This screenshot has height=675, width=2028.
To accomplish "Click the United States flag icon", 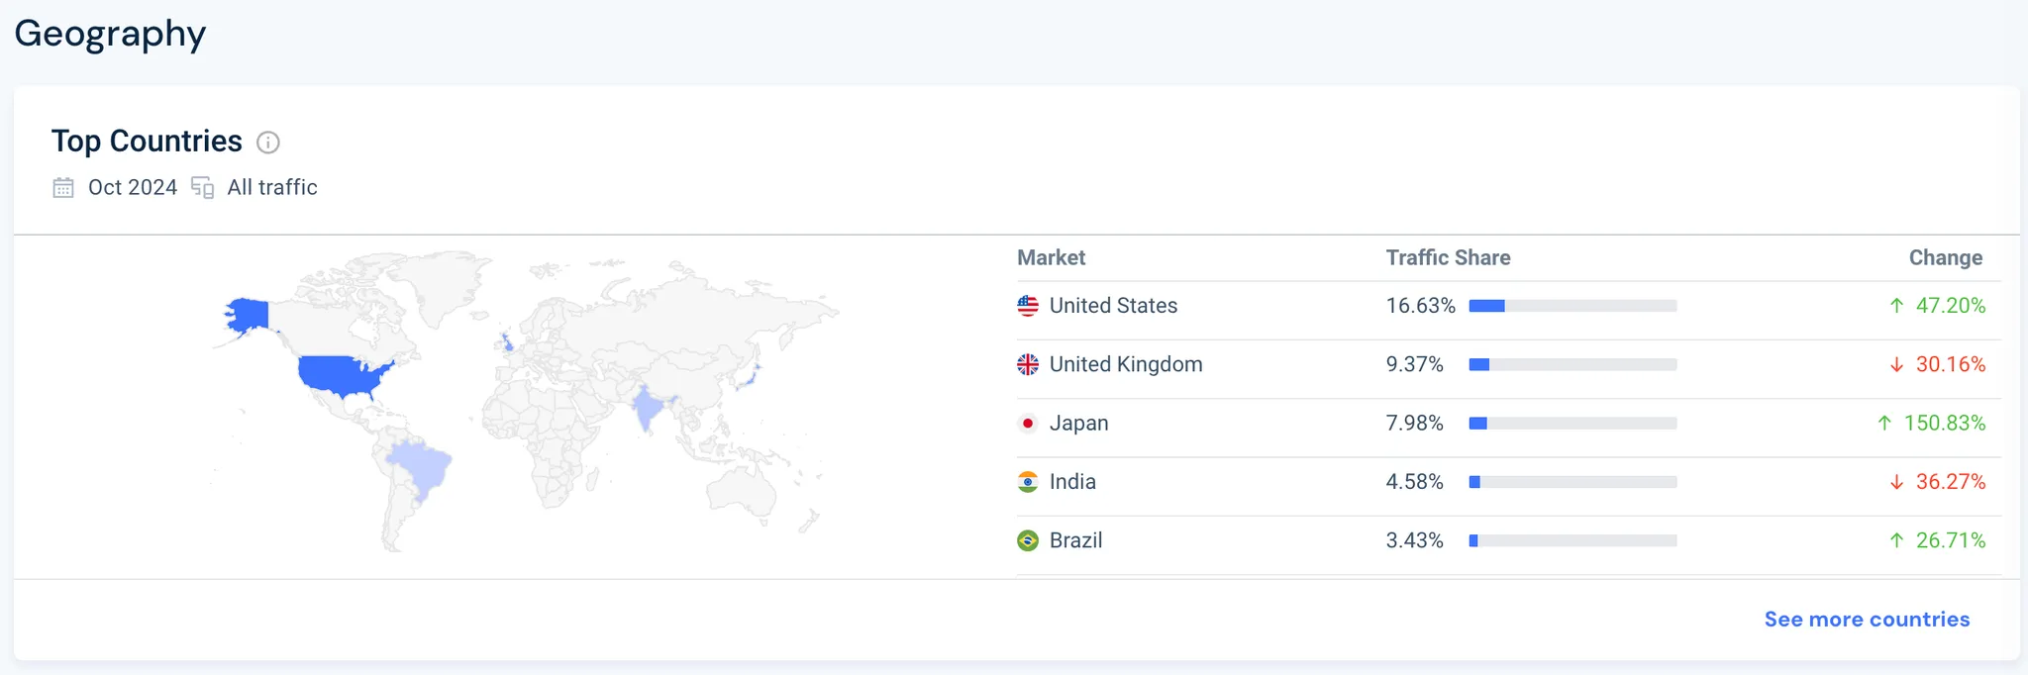I will tap(1028, 306).
